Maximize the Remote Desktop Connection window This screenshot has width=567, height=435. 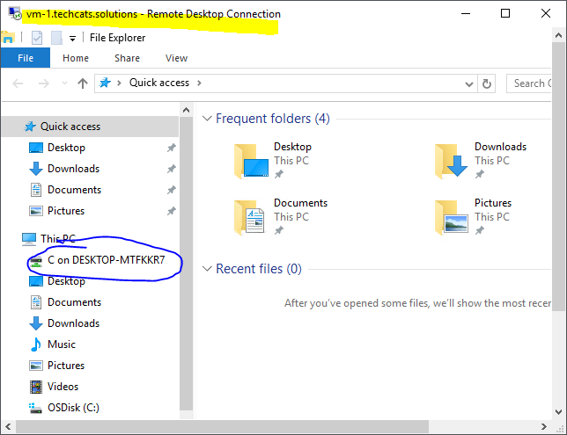click(x=505, y=14)
